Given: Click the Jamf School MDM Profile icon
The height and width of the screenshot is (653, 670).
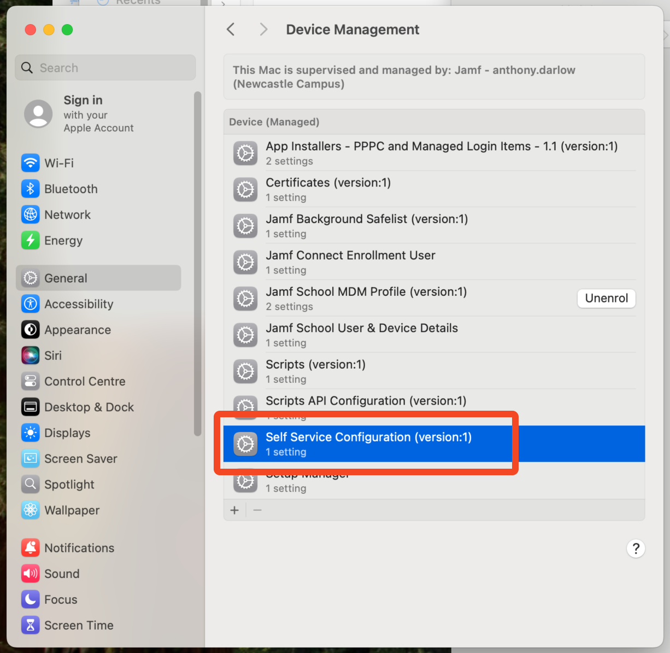Looking at the screenshot, I should (x=245, y=299).
